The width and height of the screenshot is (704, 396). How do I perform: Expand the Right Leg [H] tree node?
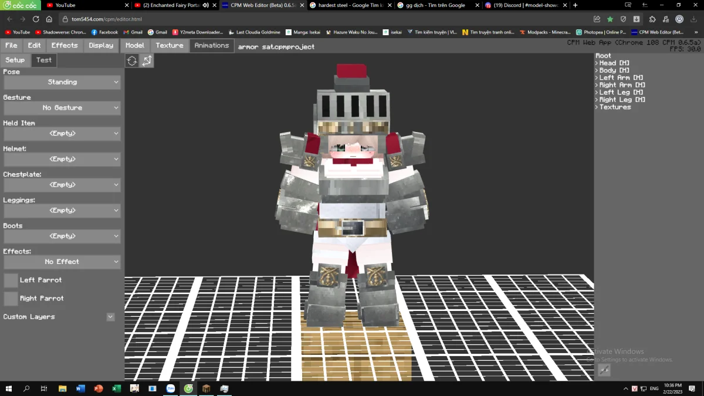coord(597,100)
